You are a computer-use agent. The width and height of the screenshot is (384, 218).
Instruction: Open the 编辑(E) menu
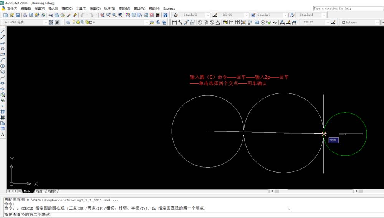pos(26,8)
